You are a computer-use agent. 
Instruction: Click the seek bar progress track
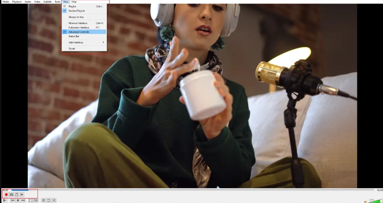[192, 190]
